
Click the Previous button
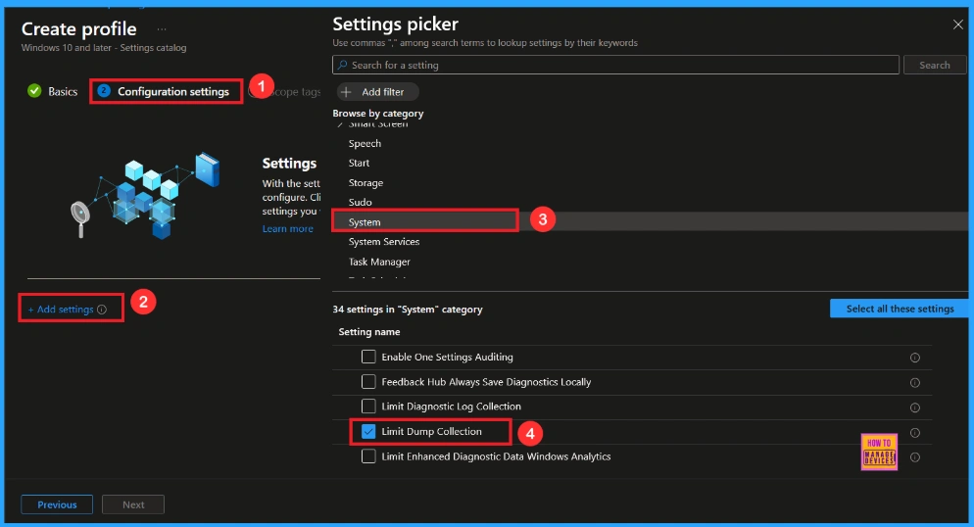57,504
